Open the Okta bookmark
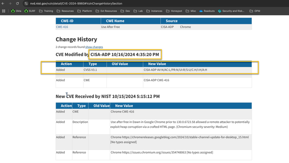This screenshot has width=289, height=163. (x=16, y=11)
